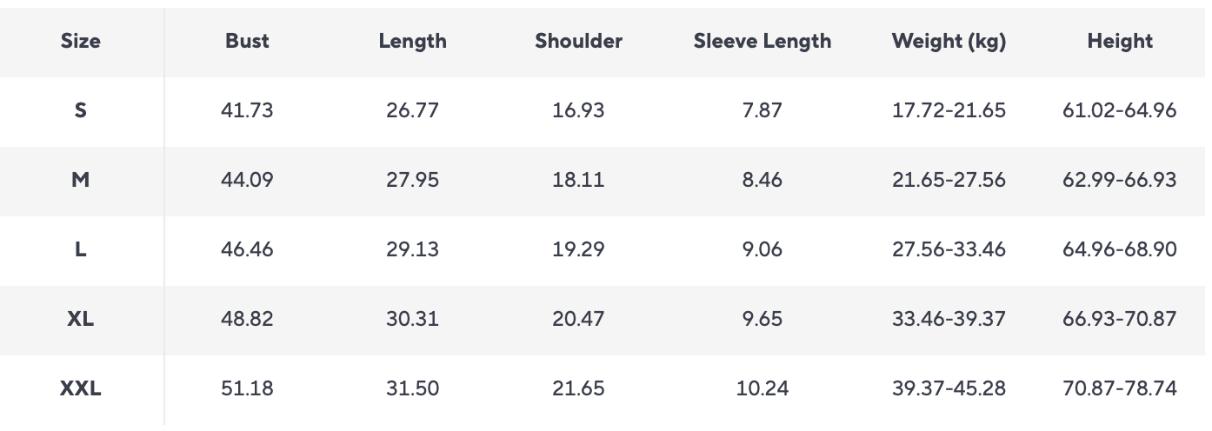Click shoulder value 19.29 in L row
1212x431 pixels.
pyautogui.click(x=578, y=249)
